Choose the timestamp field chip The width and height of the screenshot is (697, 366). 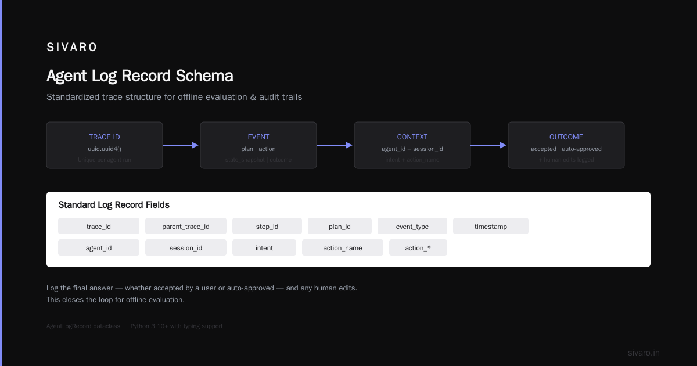tap(491, 226)
